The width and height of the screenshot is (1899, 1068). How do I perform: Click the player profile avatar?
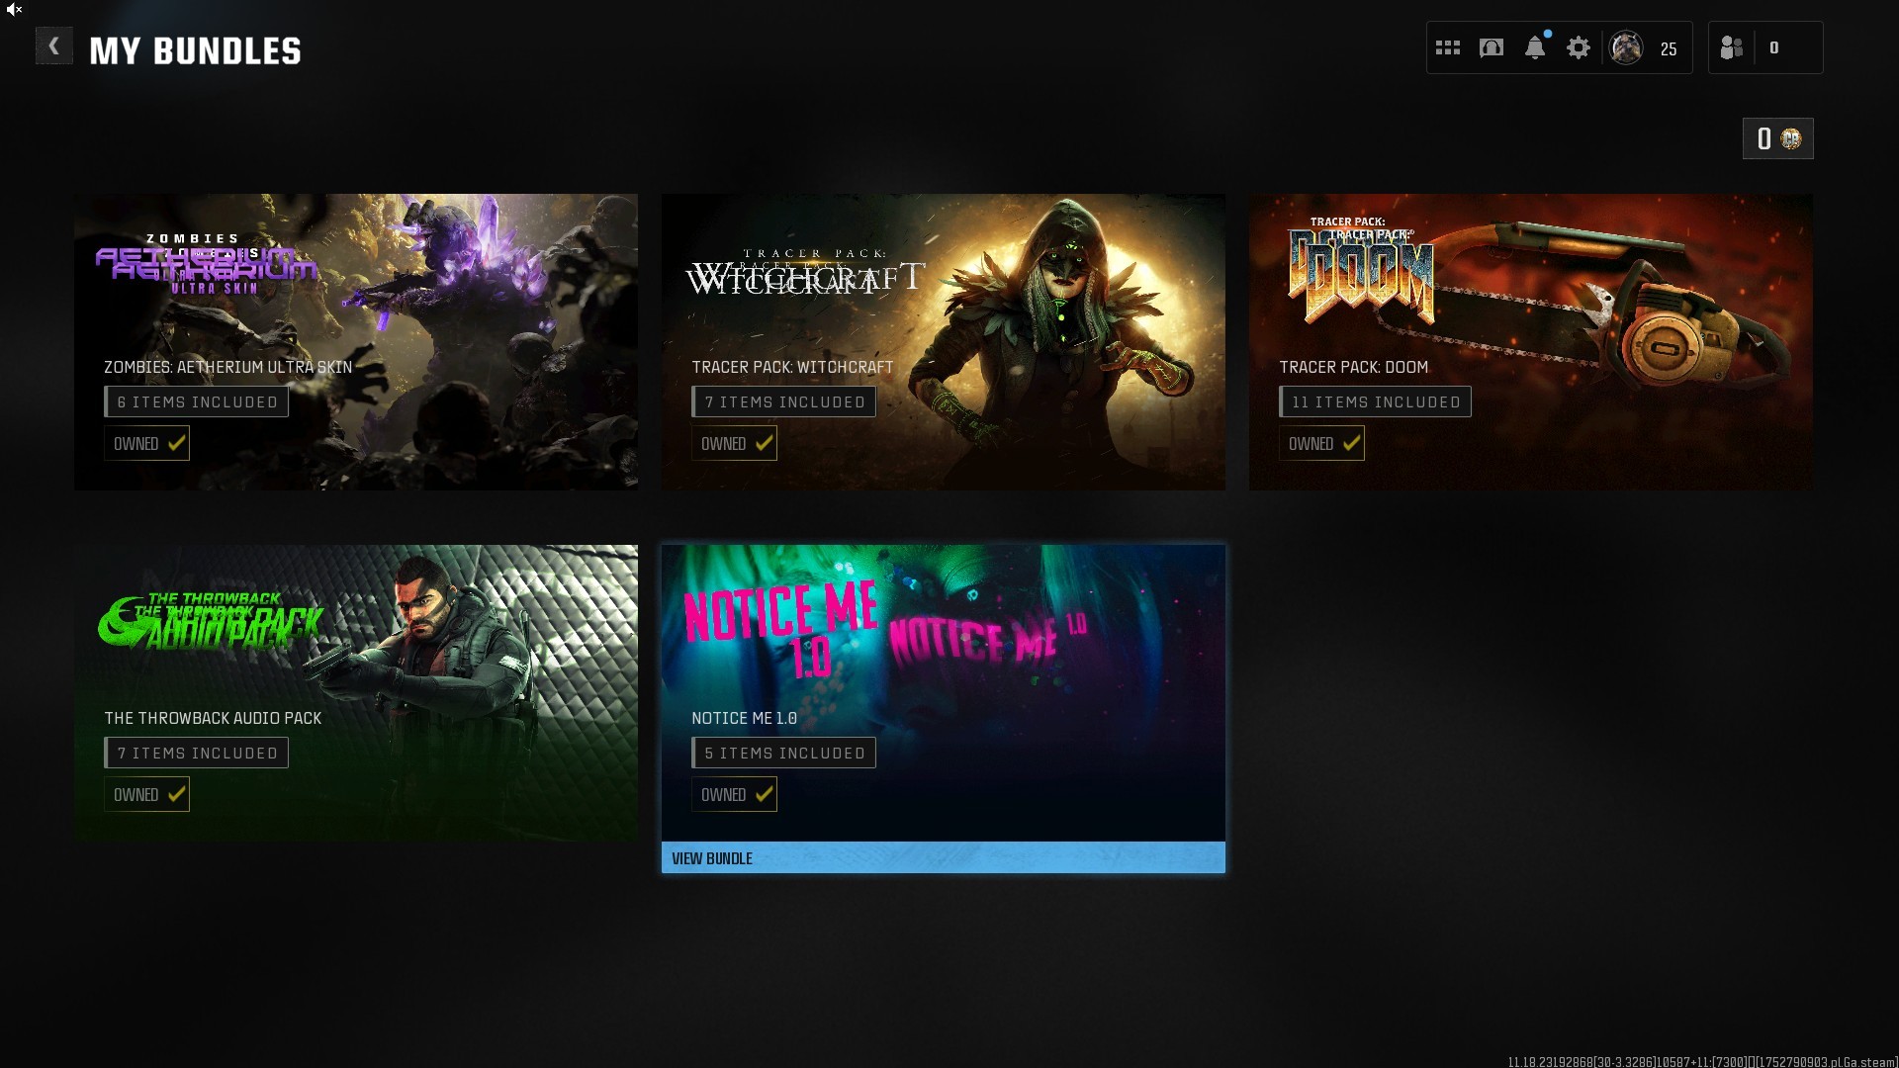pyautogui.click(x=1626, y=47)
